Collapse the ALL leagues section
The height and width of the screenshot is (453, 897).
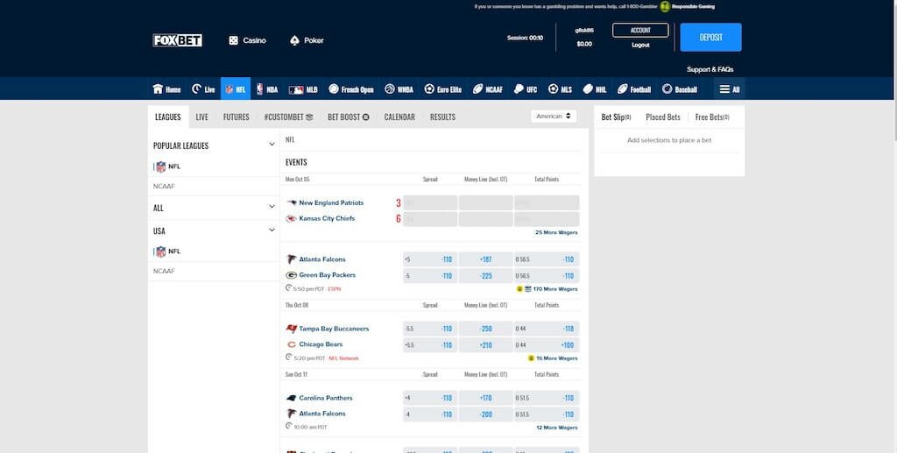pos(272,207)
